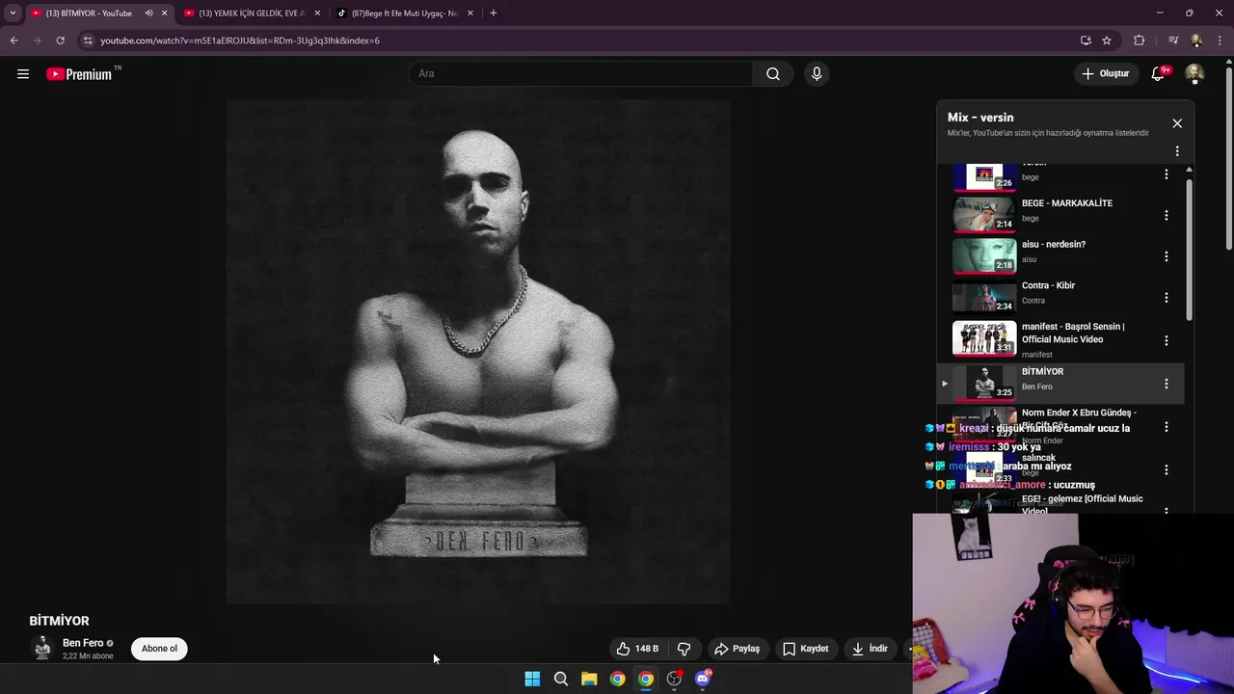The image size is (1234, 694).
Task: Open the YouTube account avatar menu
Action: tap(1194, 73)
